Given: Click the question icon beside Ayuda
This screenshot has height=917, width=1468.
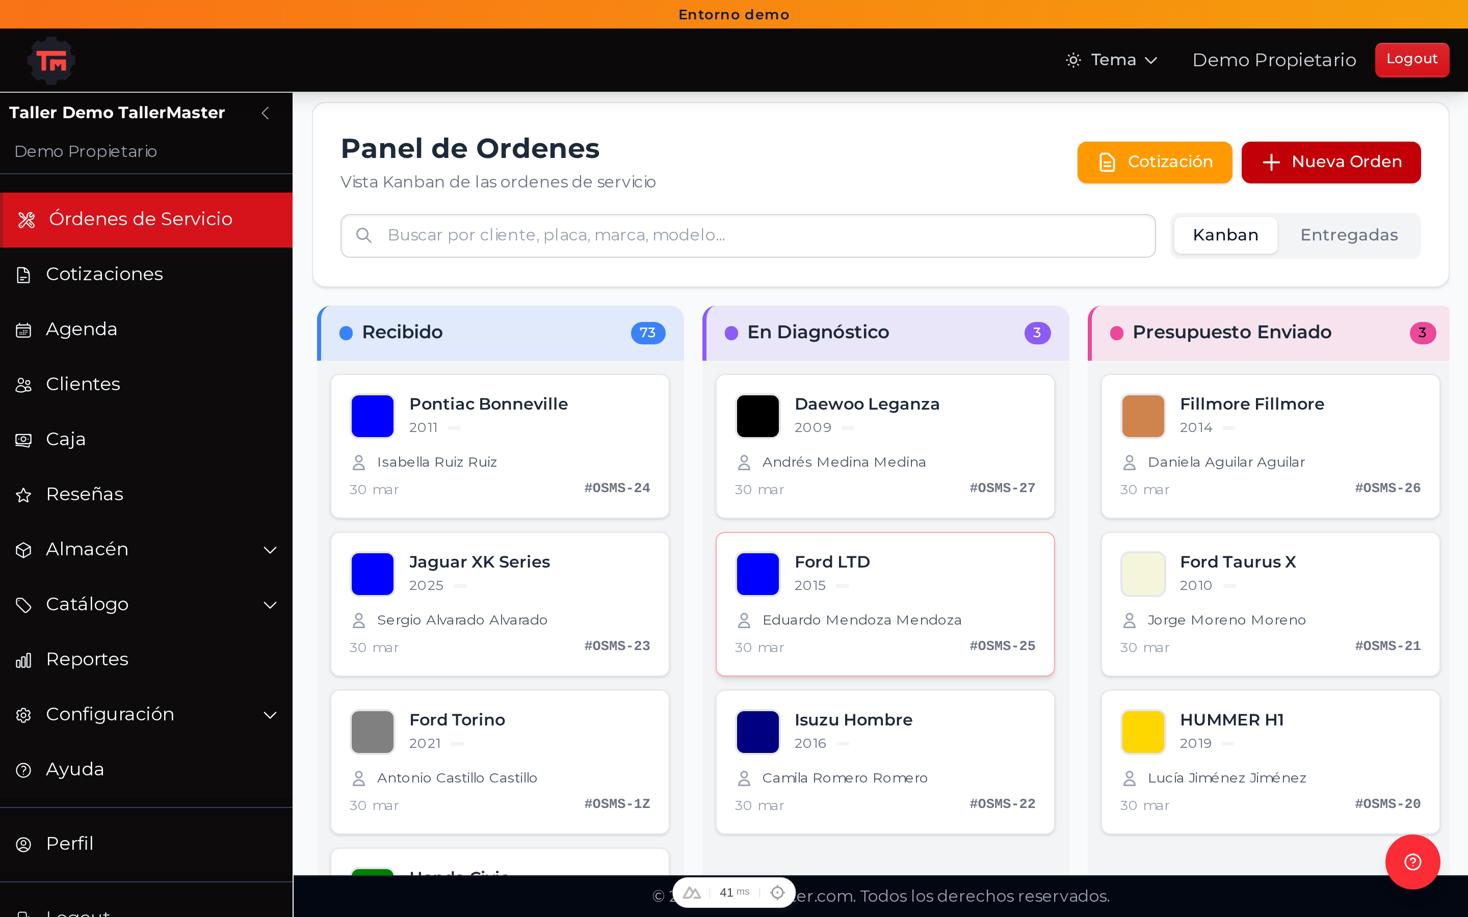Looking at the screenshot, I should 23,770.
